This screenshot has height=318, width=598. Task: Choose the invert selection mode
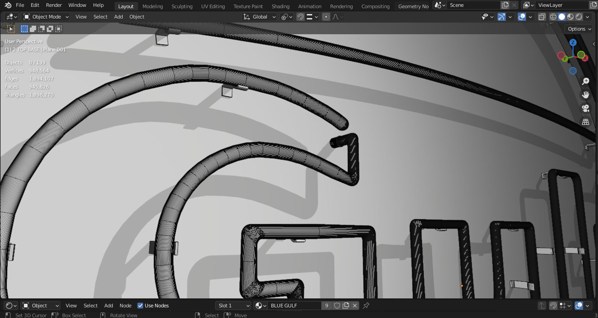pyautogui.click(x=50, y=29)
